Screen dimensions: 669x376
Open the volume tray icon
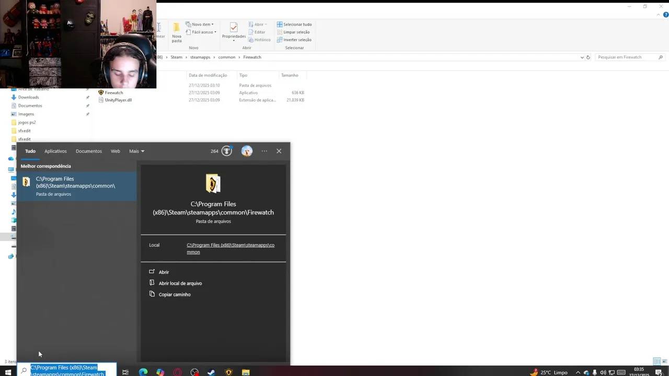(603, 372)
